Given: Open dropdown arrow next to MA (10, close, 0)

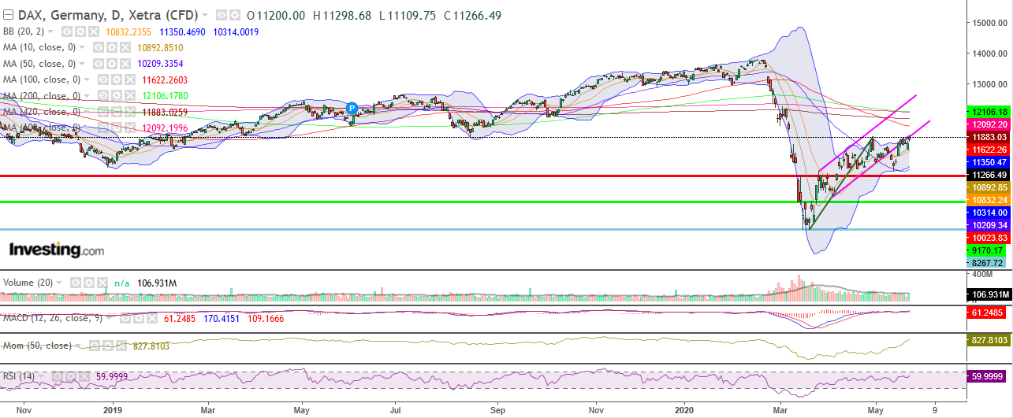Looking at the screenshot, I should (x=82, y=47).
